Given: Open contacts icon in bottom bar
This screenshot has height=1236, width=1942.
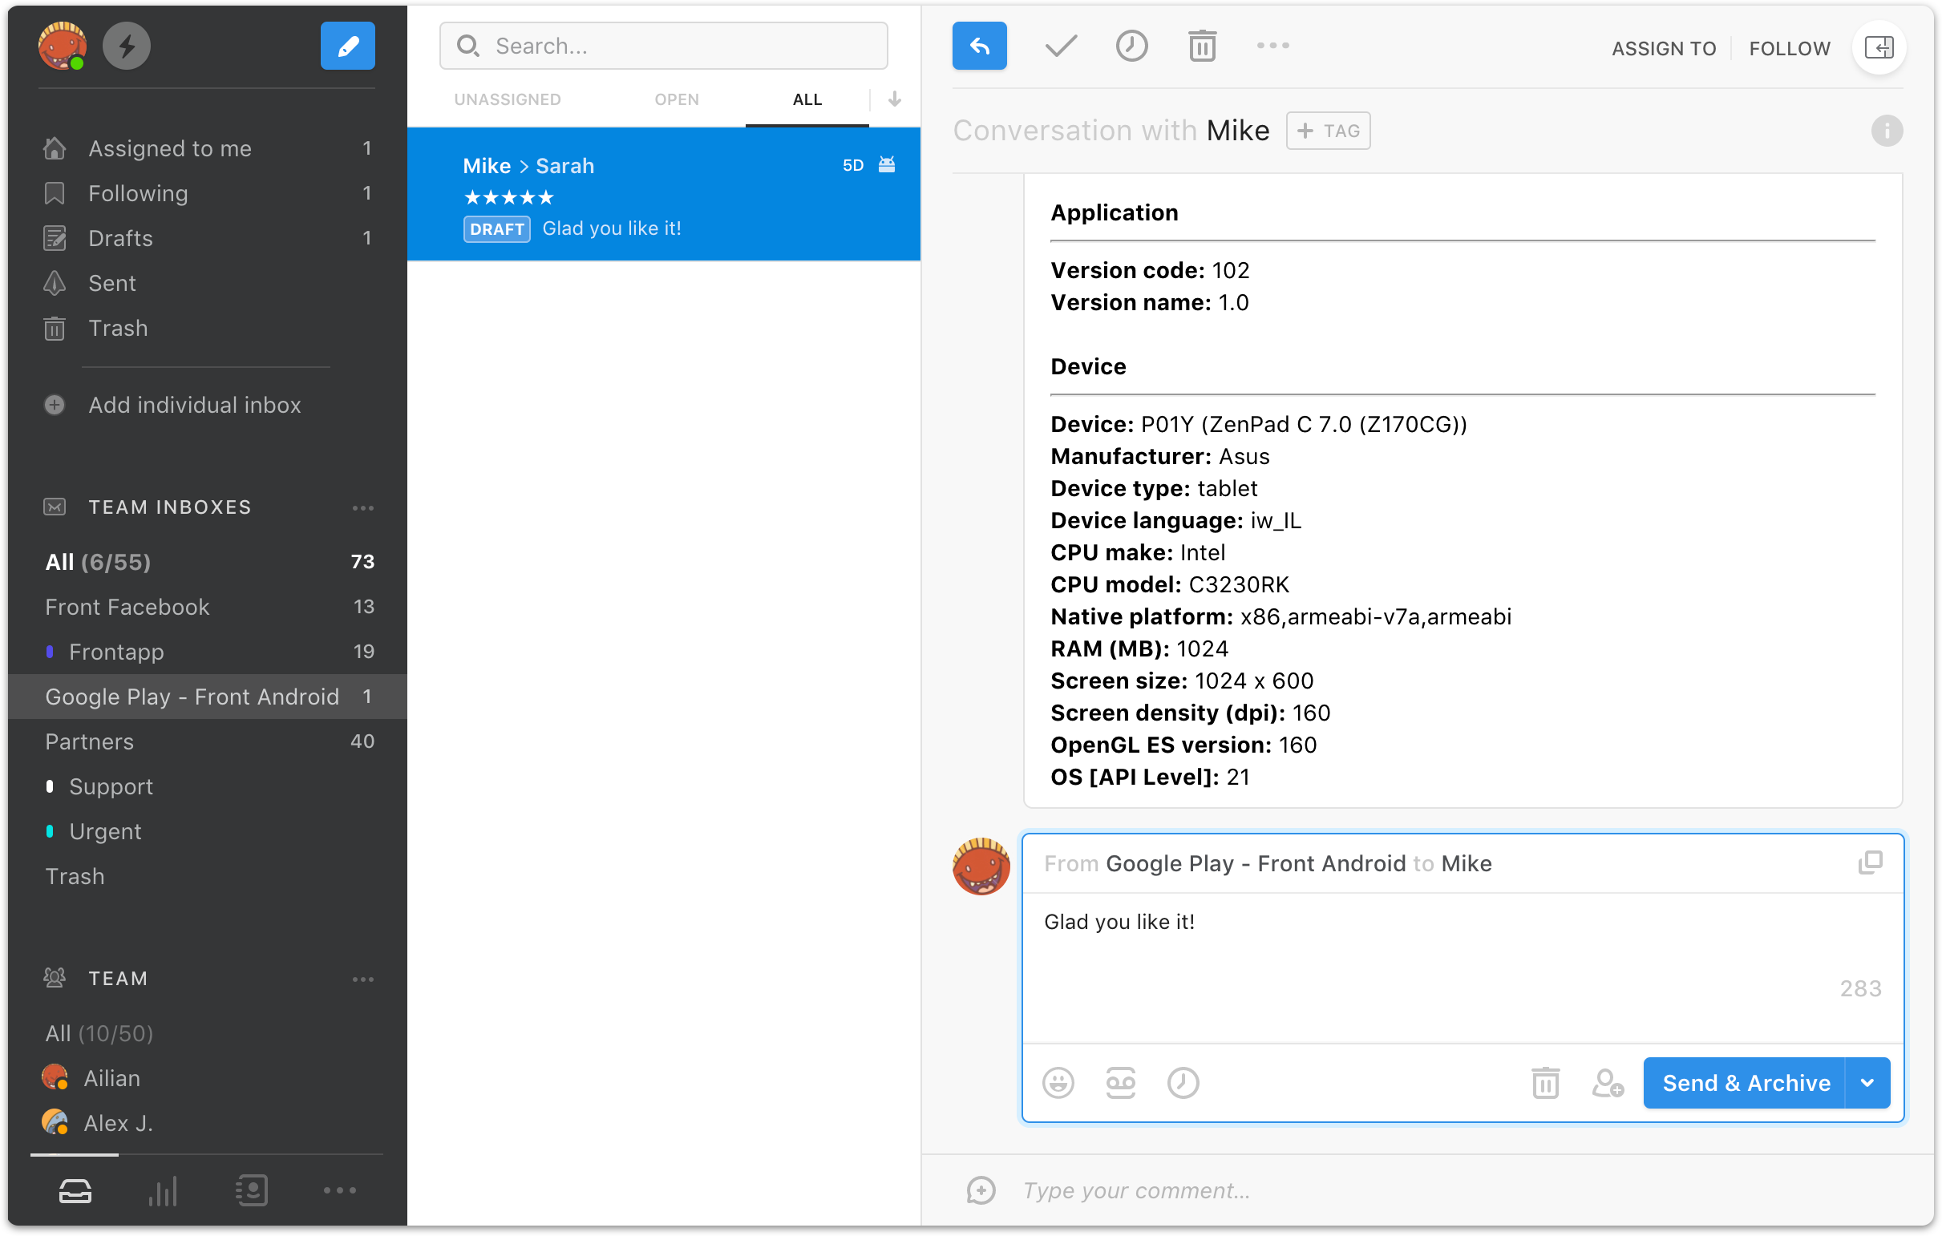Looking at the screenshot, I should [252, 1191].
